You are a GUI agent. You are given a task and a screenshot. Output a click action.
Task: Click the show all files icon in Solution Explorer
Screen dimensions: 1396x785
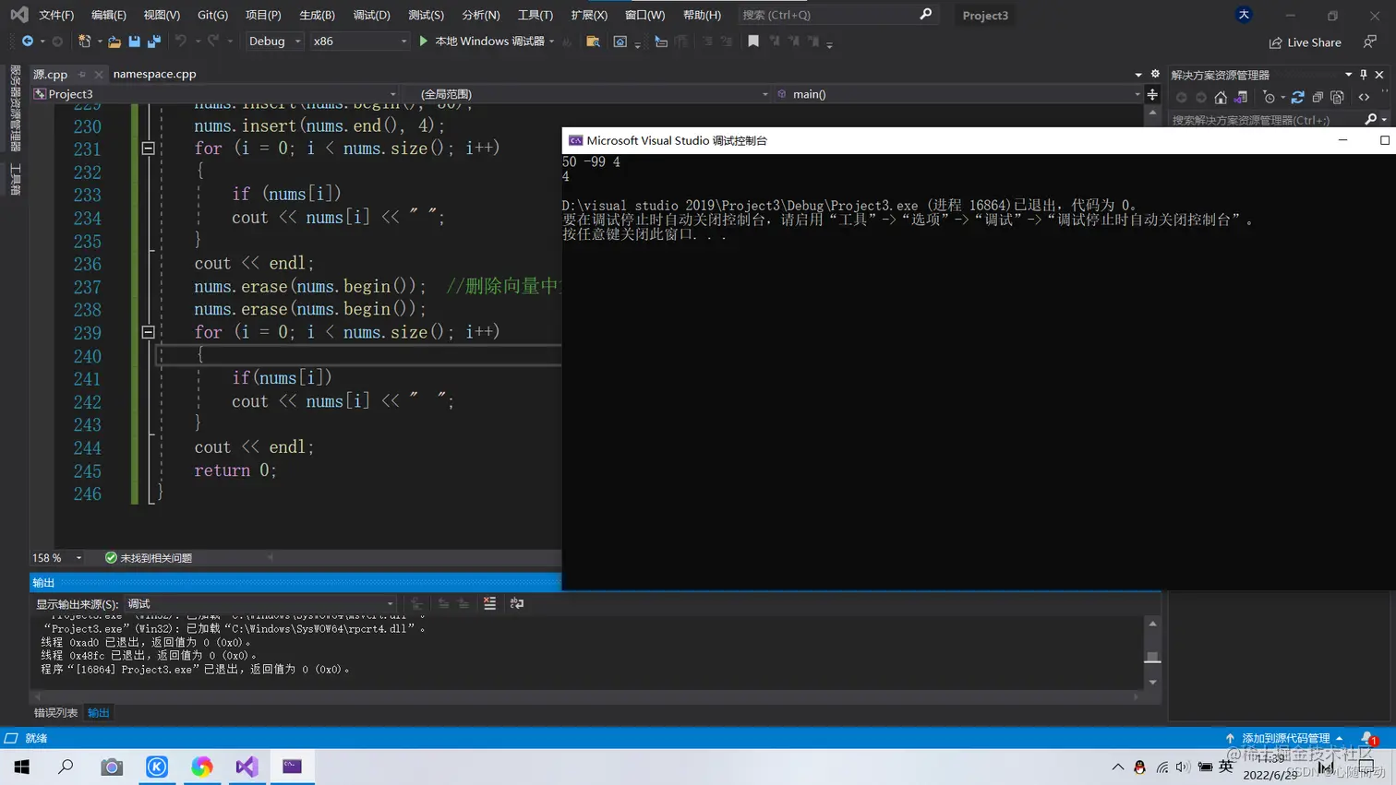(1337, 97)
